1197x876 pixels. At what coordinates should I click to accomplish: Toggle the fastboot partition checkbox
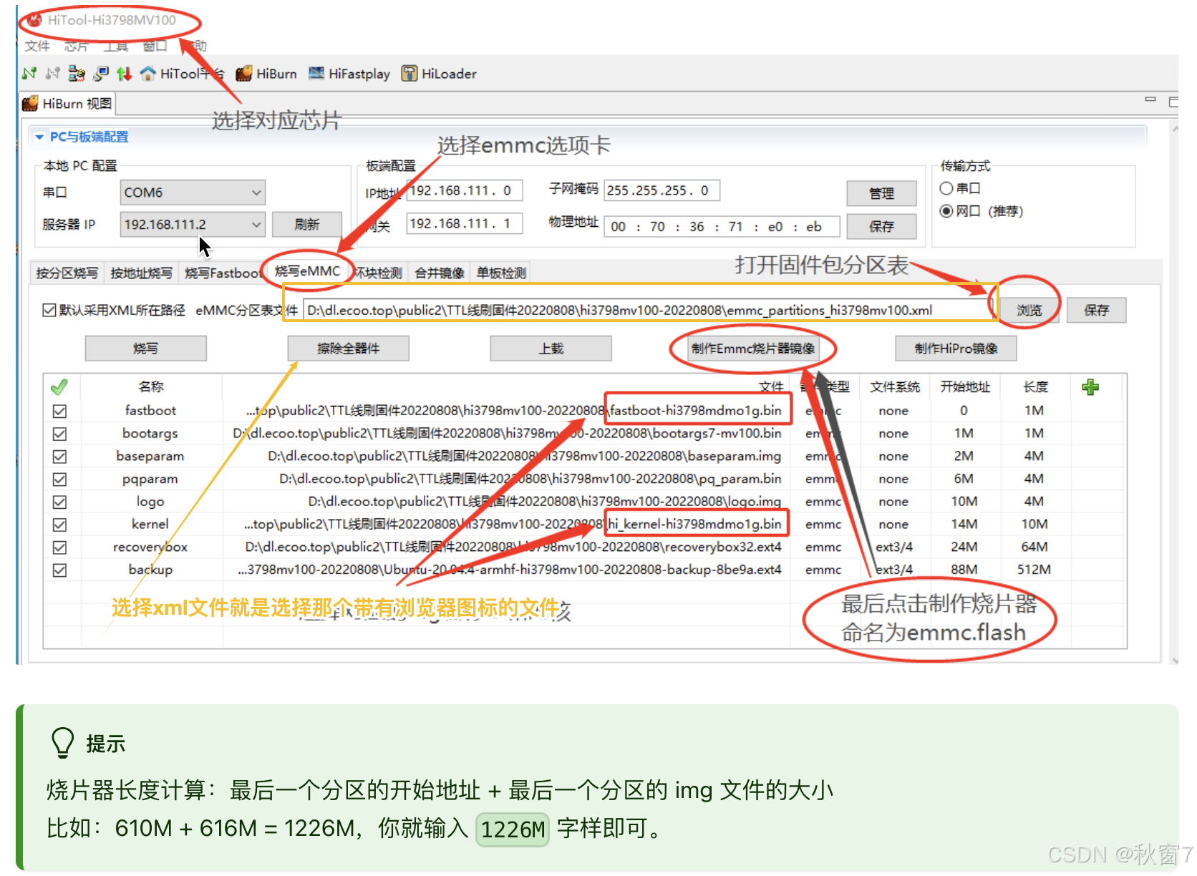click(x=59, y=411)
